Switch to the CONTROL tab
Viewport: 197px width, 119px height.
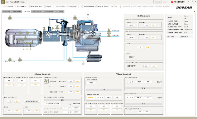pos(26,12)
